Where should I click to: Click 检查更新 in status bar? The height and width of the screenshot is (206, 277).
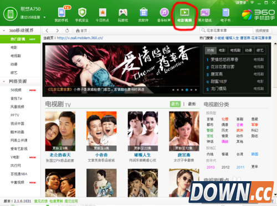pyautogui.click(x=56, y=201)
